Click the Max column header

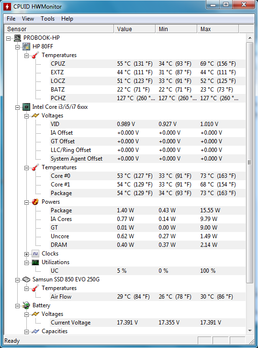tap(218, 29)
